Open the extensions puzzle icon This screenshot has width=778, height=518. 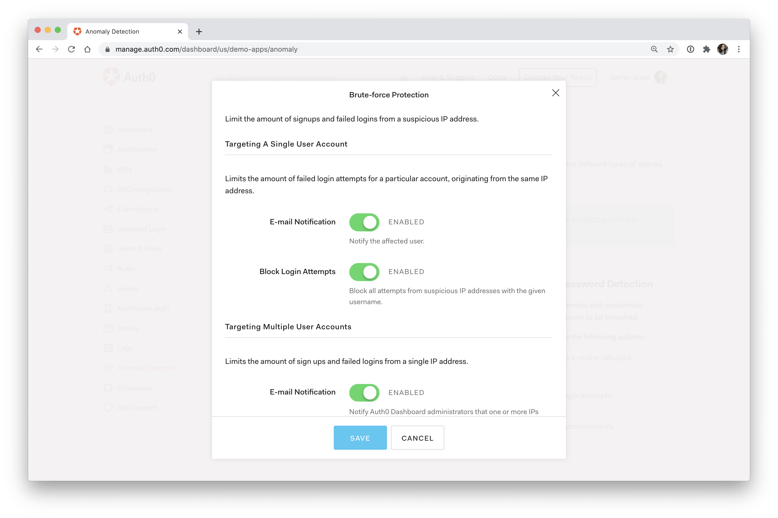tap(706, 49)
